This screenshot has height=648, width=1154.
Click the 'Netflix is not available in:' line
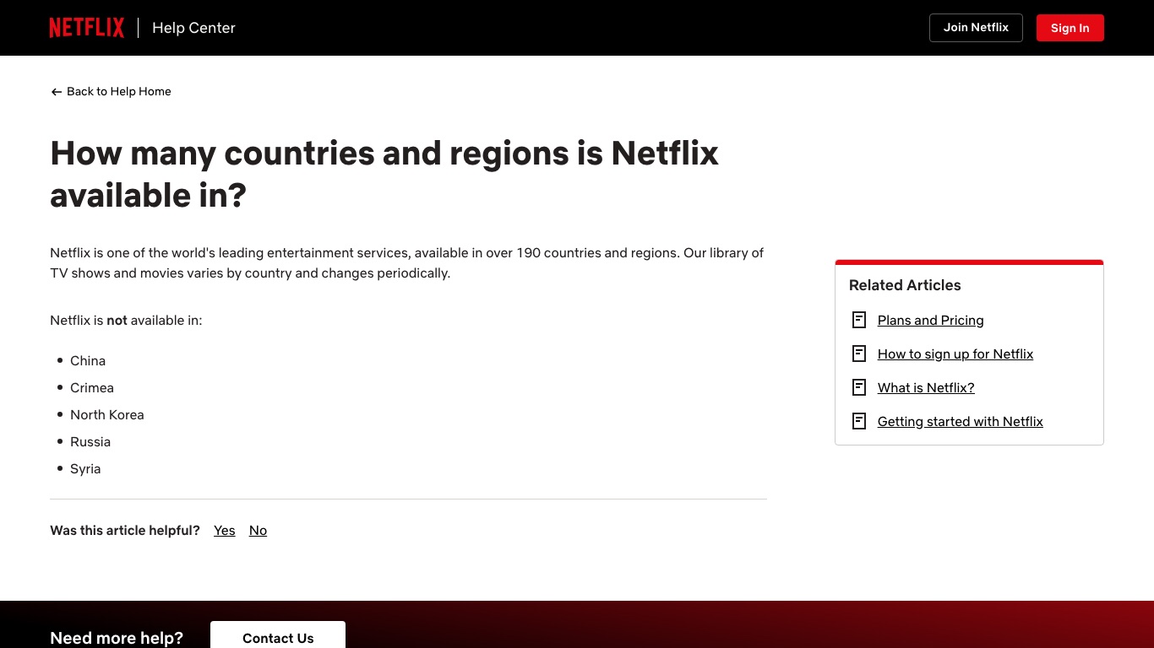126,320
